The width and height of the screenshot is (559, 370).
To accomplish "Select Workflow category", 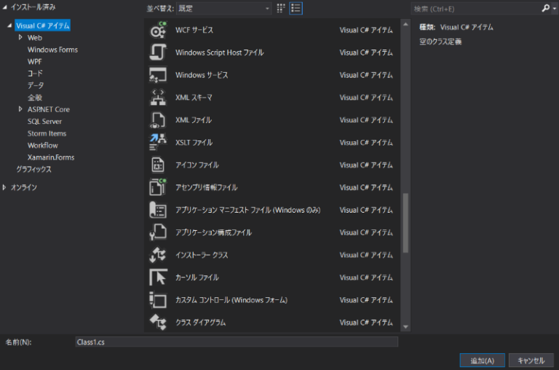I will tap(42, 145).
